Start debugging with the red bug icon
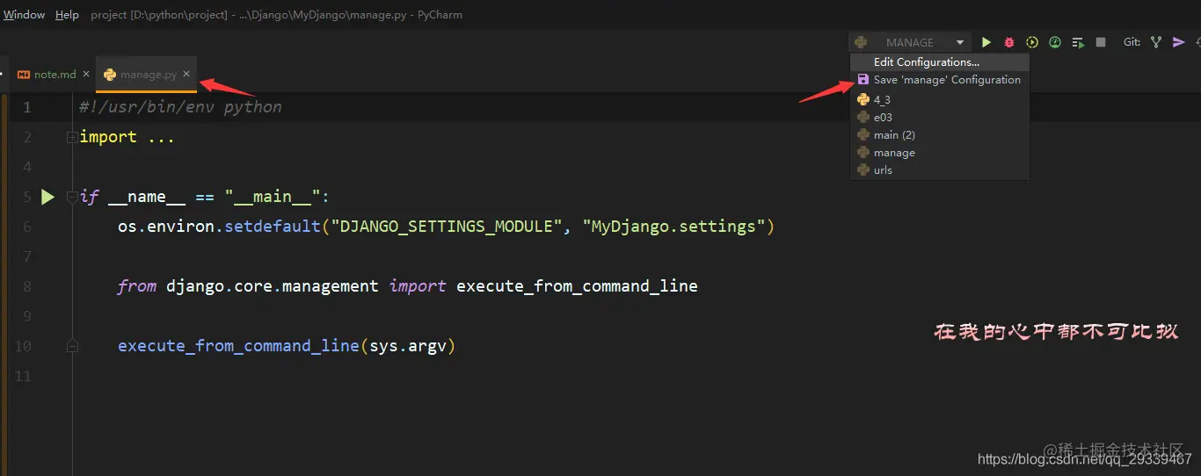This screenshot has width=1201, height=476. (1009, 42)
